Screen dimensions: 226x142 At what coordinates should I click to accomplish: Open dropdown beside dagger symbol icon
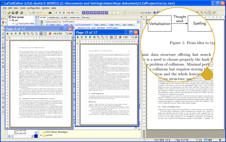[x=6, y=23]
